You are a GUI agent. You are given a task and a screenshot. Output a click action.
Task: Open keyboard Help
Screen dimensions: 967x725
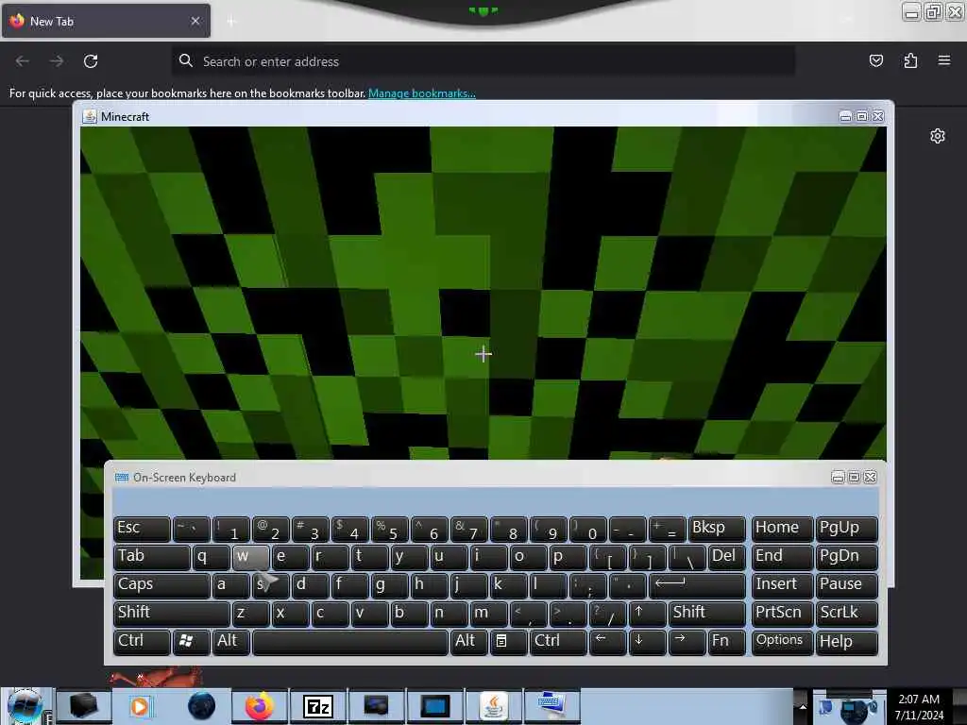coord(846,642)
